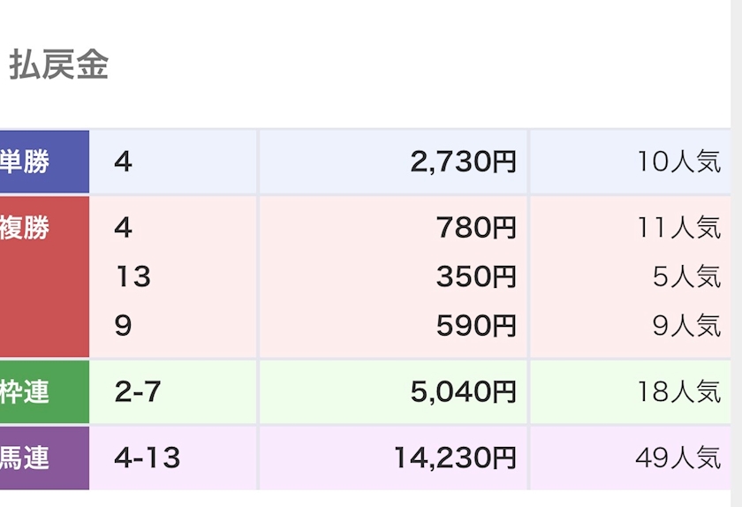This screenshot has height=507, width=742.
Task: Click the 2-7 bracket combination
Action: (138, 392)
